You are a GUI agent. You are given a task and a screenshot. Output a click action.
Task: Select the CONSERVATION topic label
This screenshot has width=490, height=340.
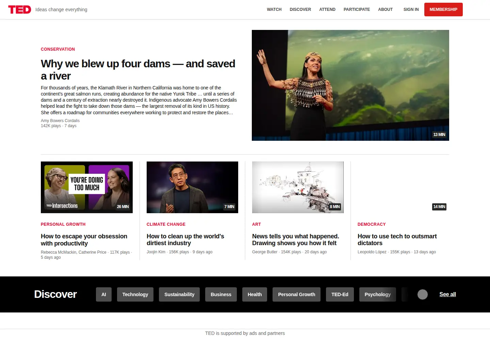point(58,49)
